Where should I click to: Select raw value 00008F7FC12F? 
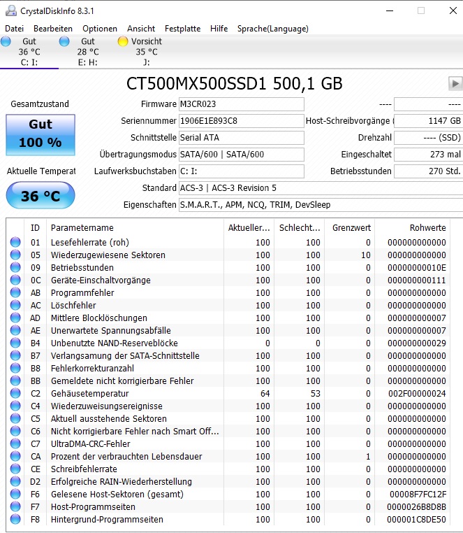(x=418, y=494)
